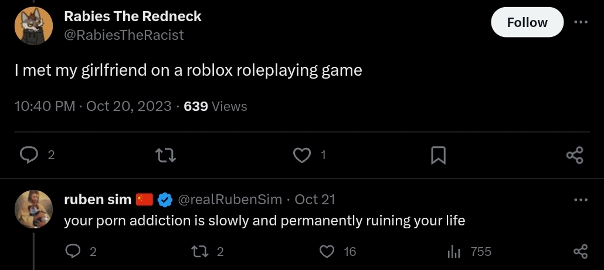The height and width of the screenshot is (270, 604).
Task: Reply to the main tweet
Action: [x=29, y=155]
